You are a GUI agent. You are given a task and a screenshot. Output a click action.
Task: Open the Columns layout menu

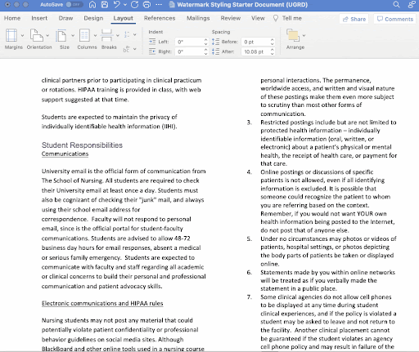(87, 39)
